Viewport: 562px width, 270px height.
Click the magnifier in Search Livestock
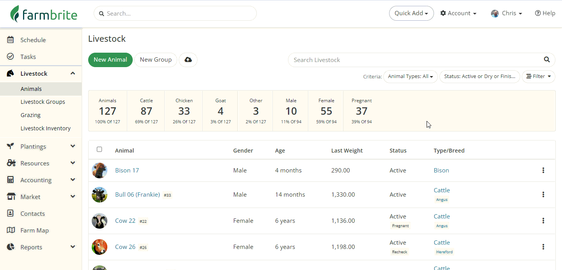(547, 60)
